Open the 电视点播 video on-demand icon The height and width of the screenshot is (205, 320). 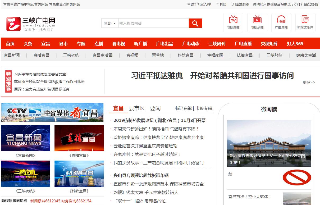tap(257, 20)
